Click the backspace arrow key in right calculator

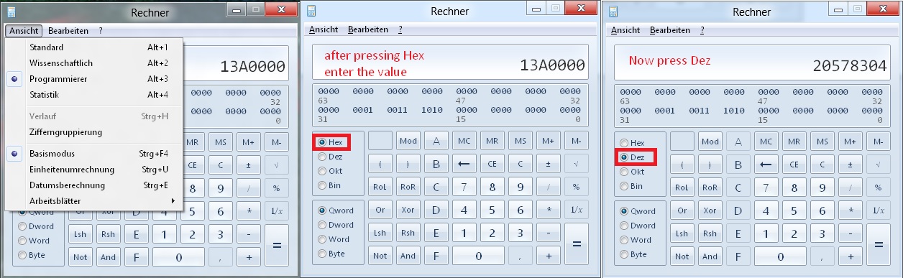766,164
